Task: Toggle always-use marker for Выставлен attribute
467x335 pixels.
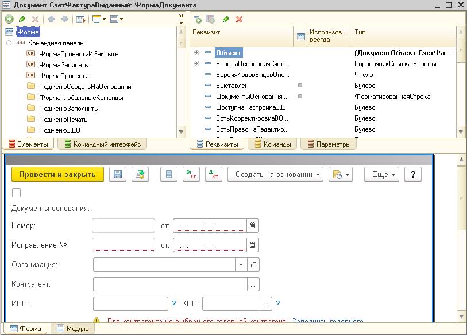Action: coord(300,86)
